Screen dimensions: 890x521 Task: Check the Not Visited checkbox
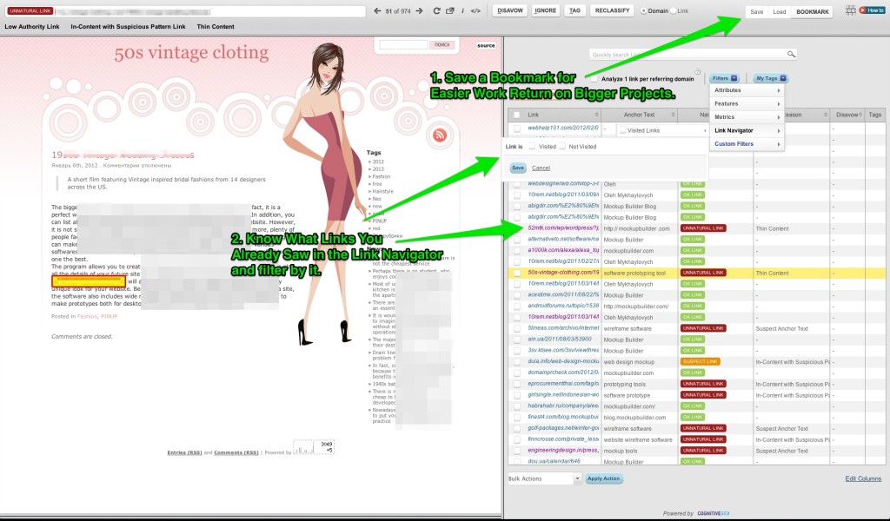click(x=562, y=146)
